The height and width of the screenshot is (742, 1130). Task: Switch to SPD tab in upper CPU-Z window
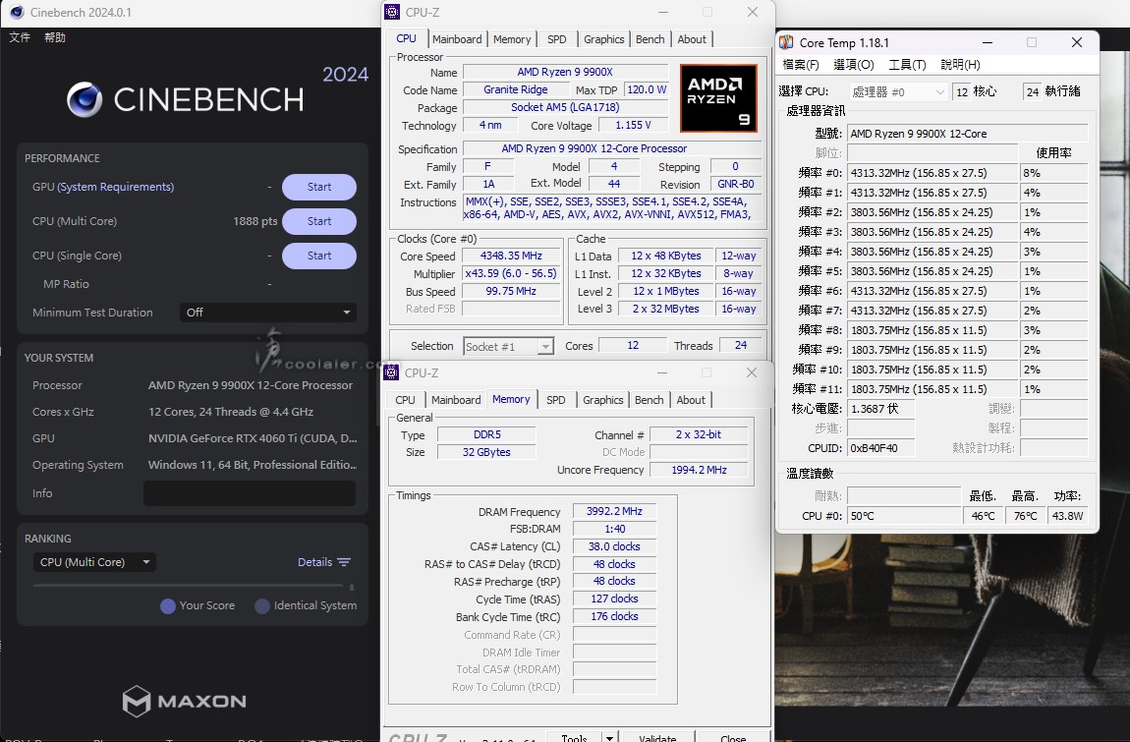tap(557, 39)
